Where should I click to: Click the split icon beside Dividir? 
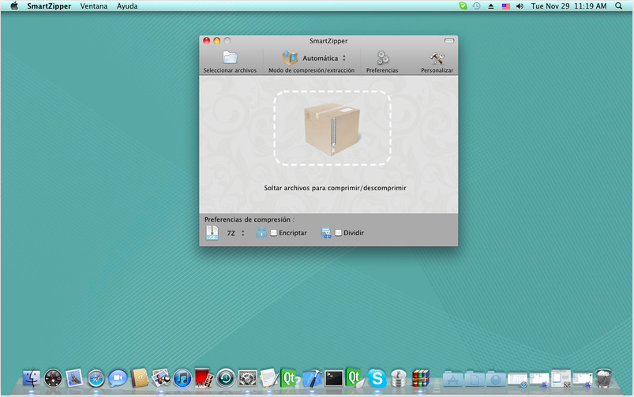click(x=326, y=233)
